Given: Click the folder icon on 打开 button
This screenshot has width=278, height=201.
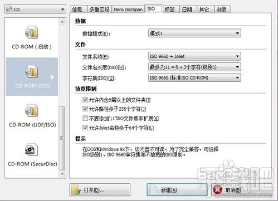Looking at the screenshot, I should tap(76, 190).
